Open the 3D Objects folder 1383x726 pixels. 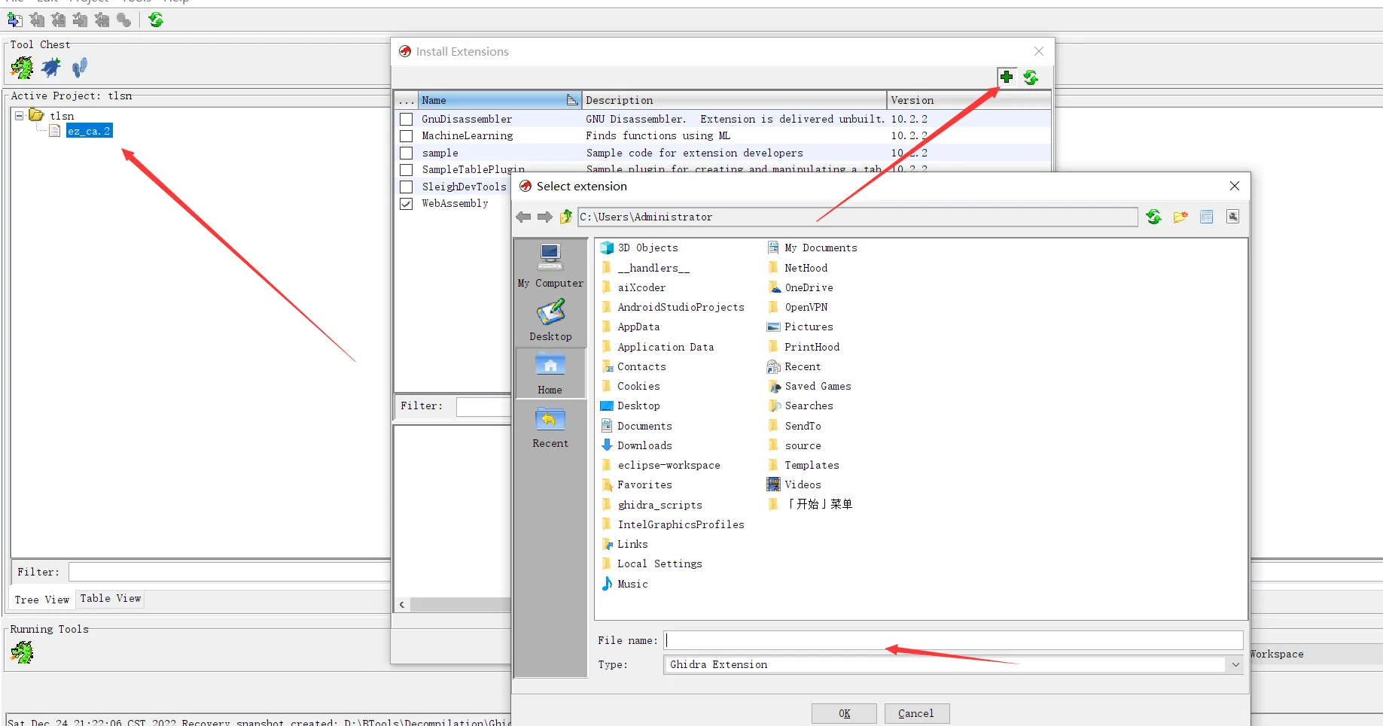(639, 248)
